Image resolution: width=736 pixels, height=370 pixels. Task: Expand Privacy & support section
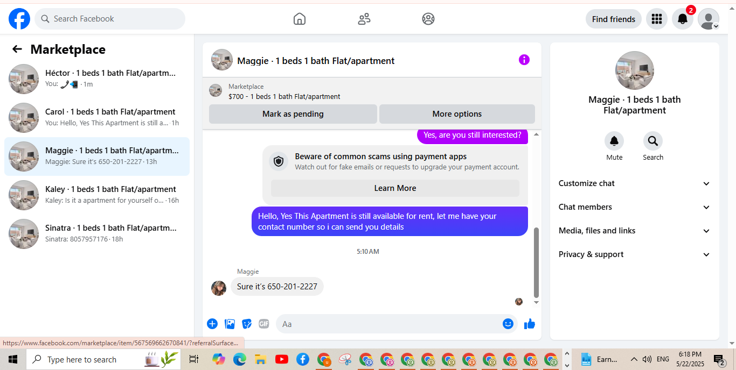(635, 254)
